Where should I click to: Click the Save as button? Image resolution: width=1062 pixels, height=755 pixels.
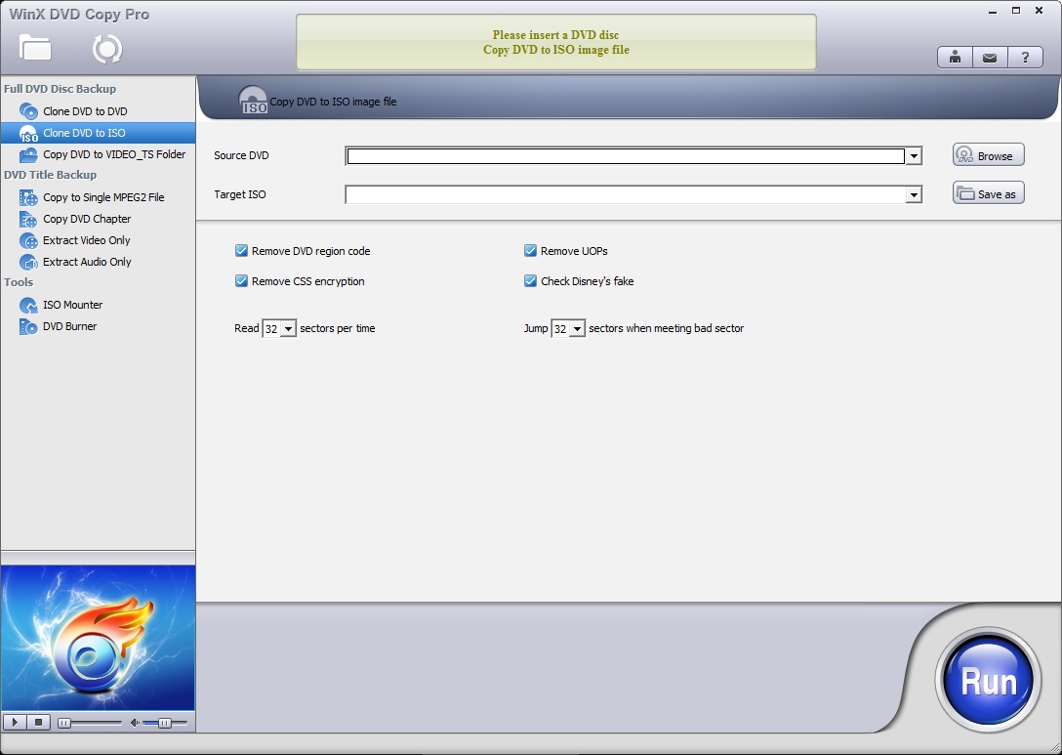(988, 193)
